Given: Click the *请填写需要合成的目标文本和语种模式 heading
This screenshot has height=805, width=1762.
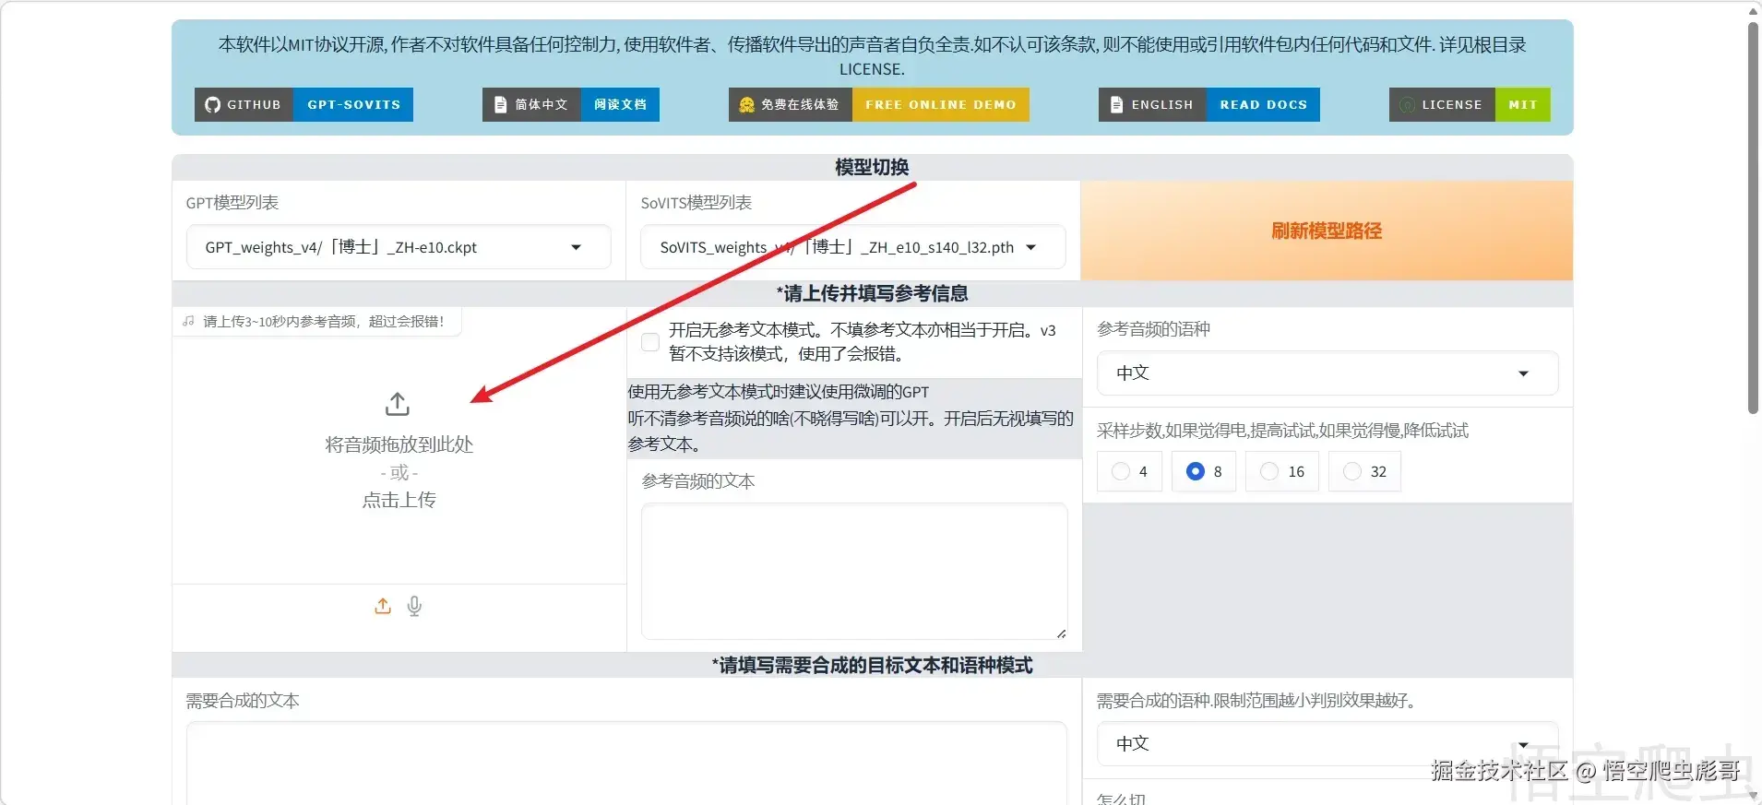Looking at the screenshot, I should (x=872, y=665).
